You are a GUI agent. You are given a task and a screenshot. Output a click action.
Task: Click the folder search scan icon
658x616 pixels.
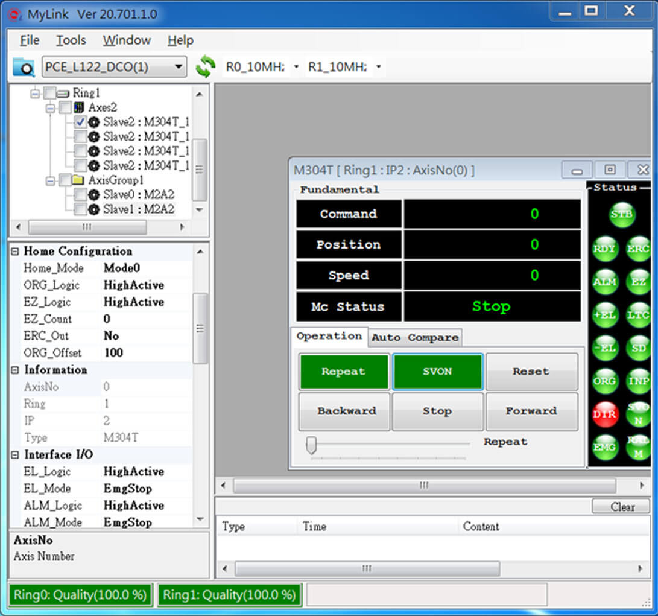coord(24,67)
